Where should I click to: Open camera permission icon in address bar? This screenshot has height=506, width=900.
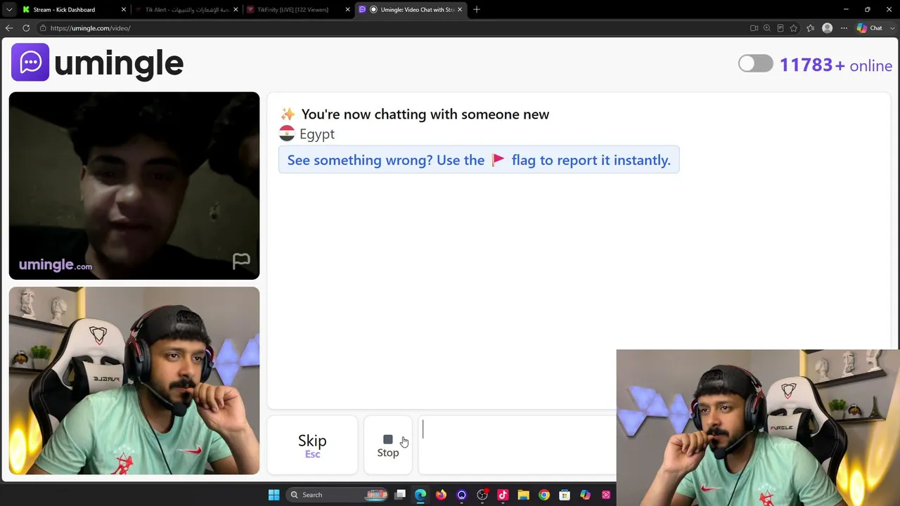pos(754,28)
